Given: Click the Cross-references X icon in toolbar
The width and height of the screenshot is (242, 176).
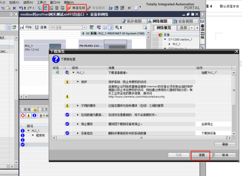Looking at the screenshot, I should click(x=129, y=8).
